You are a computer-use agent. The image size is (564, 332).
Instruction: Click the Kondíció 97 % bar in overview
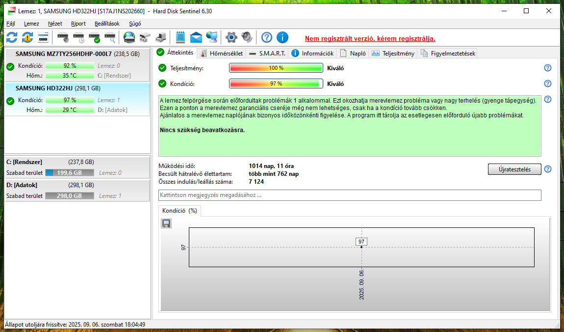[x=276, y=83]
